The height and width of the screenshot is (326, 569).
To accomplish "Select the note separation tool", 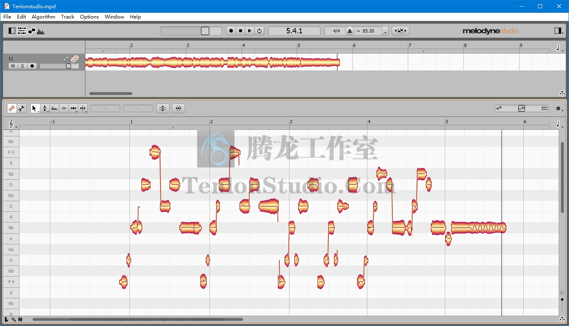I will (83, 108).
